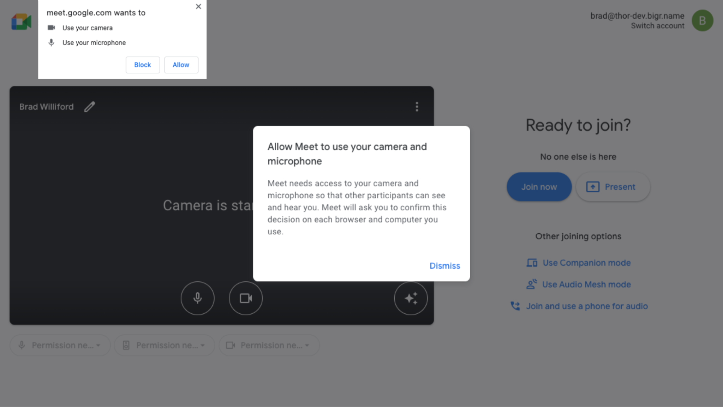Screen dimensions: 723x407
Task: Select Join now to enter meeting
Action: [x=539, y=187]
